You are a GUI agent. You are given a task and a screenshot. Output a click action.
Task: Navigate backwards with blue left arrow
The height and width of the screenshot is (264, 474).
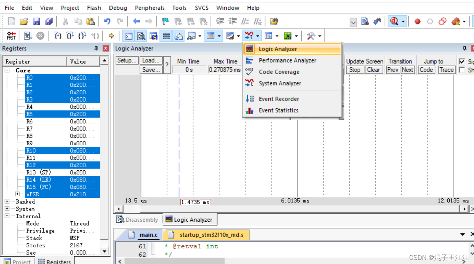[x=137, y=22]
